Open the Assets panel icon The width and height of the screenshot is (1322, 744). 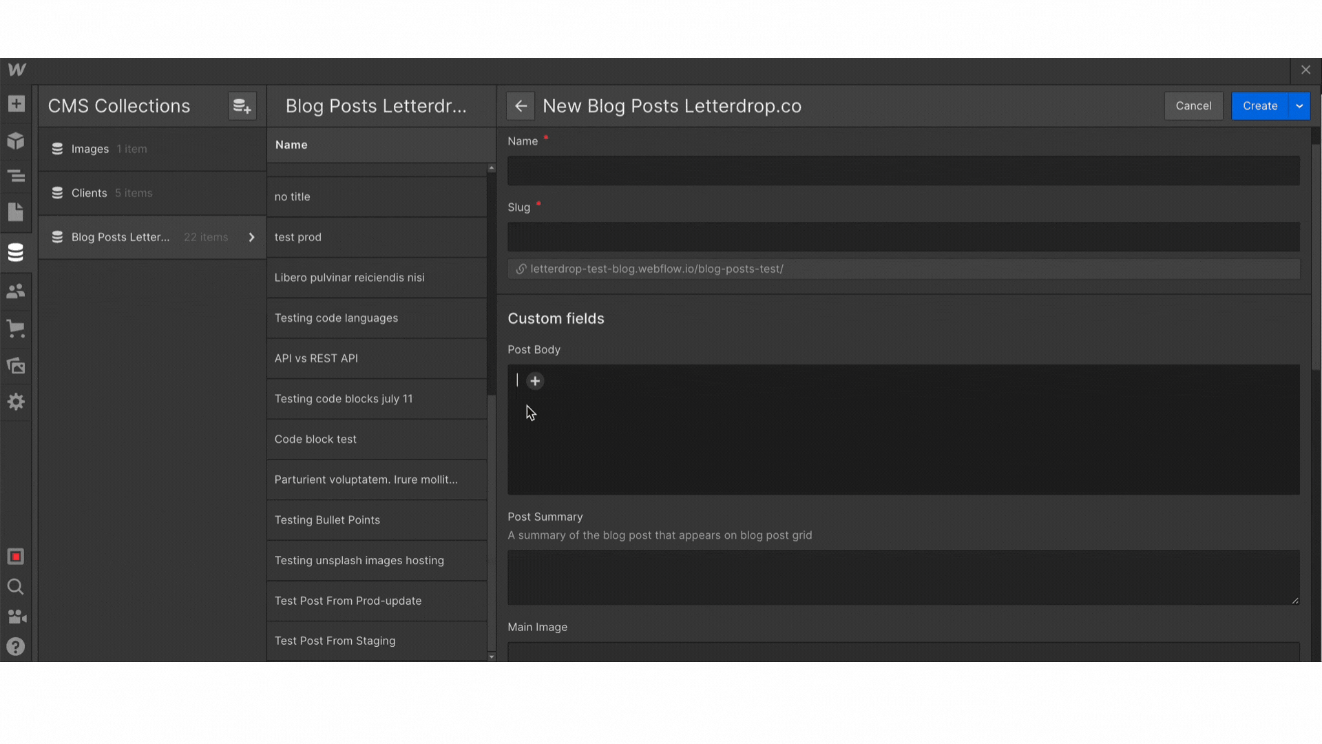(x=16, y=365)
